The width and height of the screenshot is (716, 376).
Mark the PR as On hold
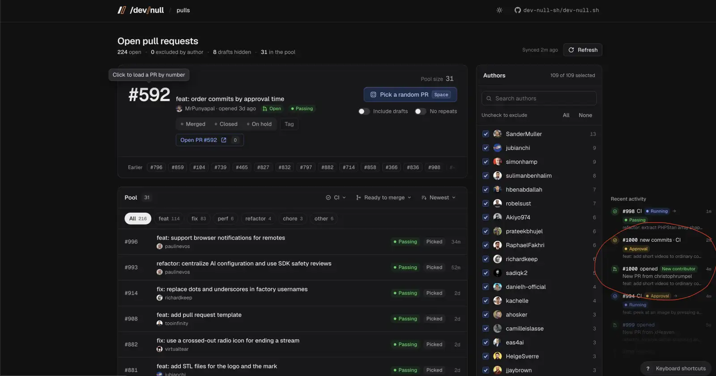pyautogui.click(x=260, y=124)
